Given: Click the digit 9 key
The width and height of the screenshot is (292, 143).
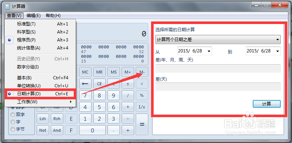Looking at the screenshot, I should coord(114,95).
